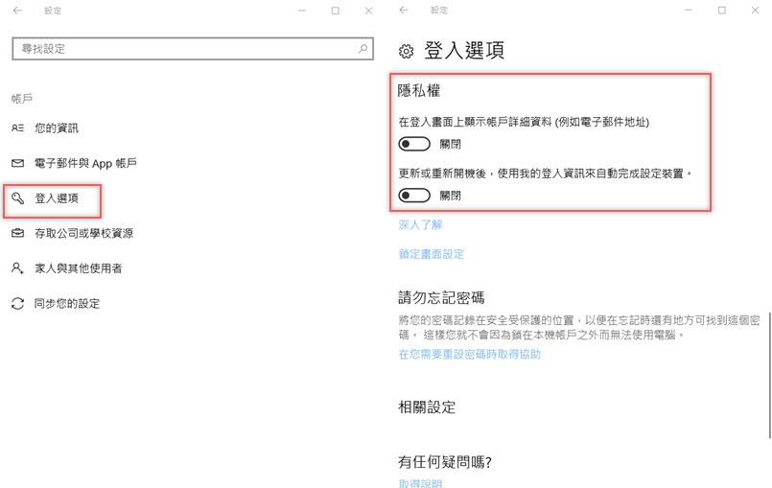
Task: Click the person icon for 家人與其他使用者
Action: point(17,267)
